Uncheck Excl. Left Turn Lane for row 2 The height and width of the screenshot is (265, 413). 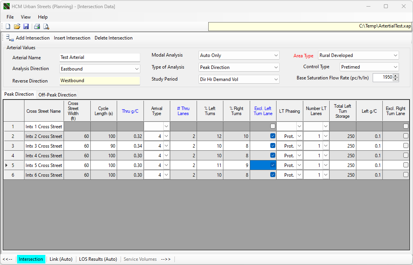coord(273,136)
